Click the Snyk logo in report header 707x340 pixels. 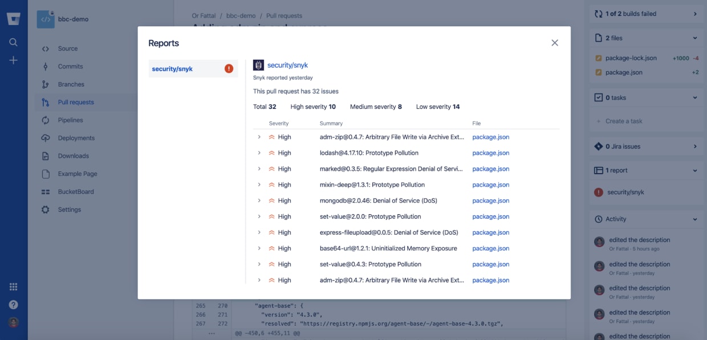[258, 65]
